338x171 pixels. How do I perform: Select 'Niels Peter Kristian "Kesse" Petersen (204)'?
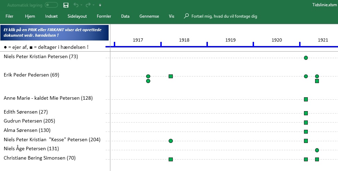[x=52, y=139]
